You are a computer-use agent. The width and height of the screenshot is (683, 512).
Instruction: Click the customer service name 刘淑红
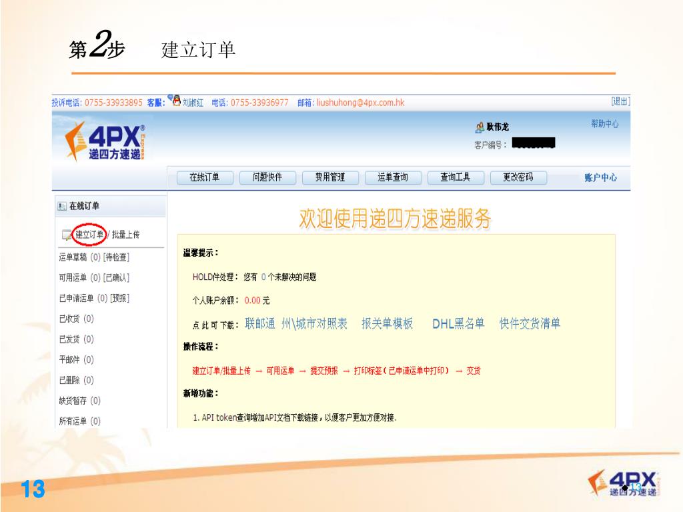pyautogui.click(x=193, y=103)
